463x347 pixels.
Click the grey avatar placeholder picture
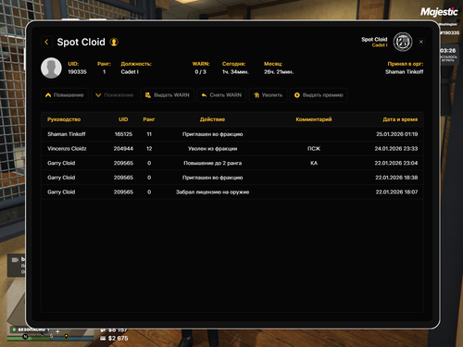point(51,68)
